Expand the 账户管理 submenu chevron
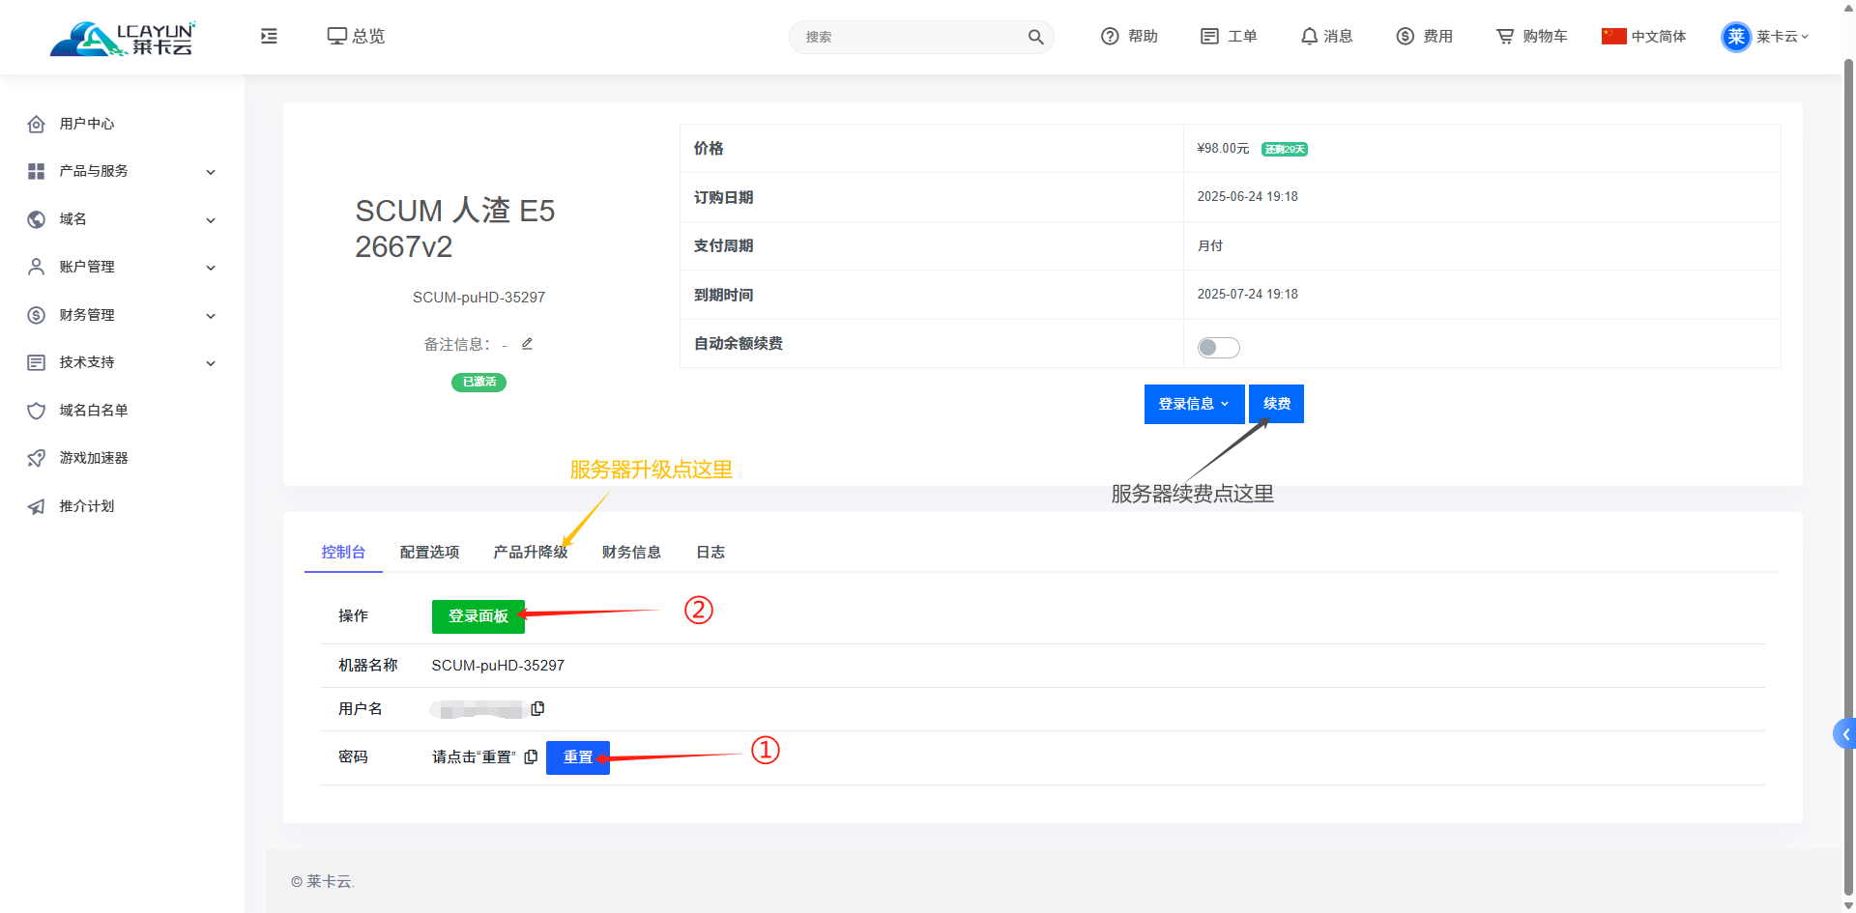 pyautogui.click(x=211, y=268)
